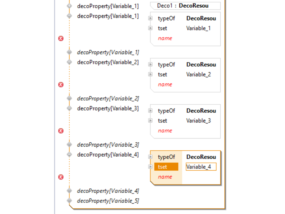Click the red name label in Variable_3 block
Image resolution: width=285 pixels, height=214 pixels.
pyautogui.click(x=165, y=131)
